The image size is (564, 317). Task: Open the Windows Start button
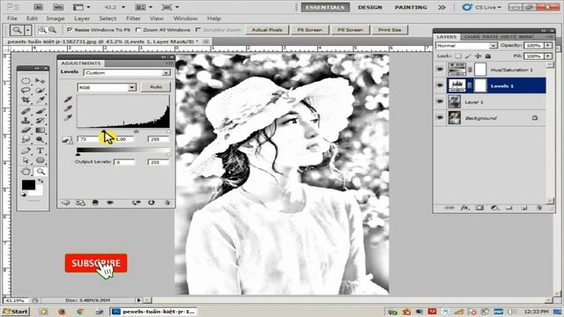(x=16, y=311)
